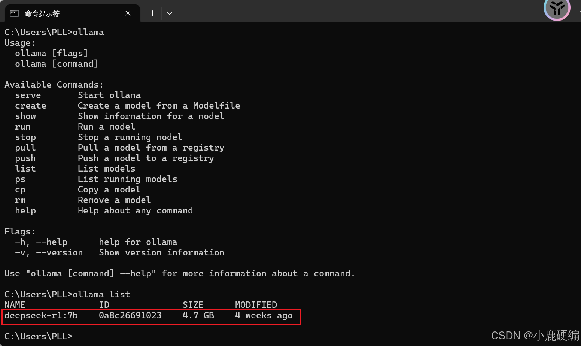The height and width of the screenshot is (346, 581).
Task: Click 'Pull a model from a registry' text
Action: (x=151, y=148)
